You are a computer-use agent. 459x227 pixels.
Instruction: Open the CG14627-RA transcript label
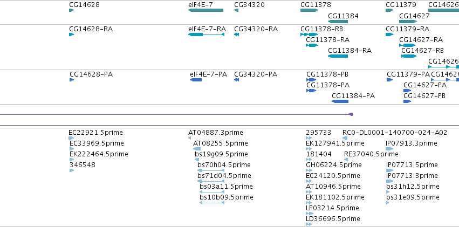click(421, 39)
